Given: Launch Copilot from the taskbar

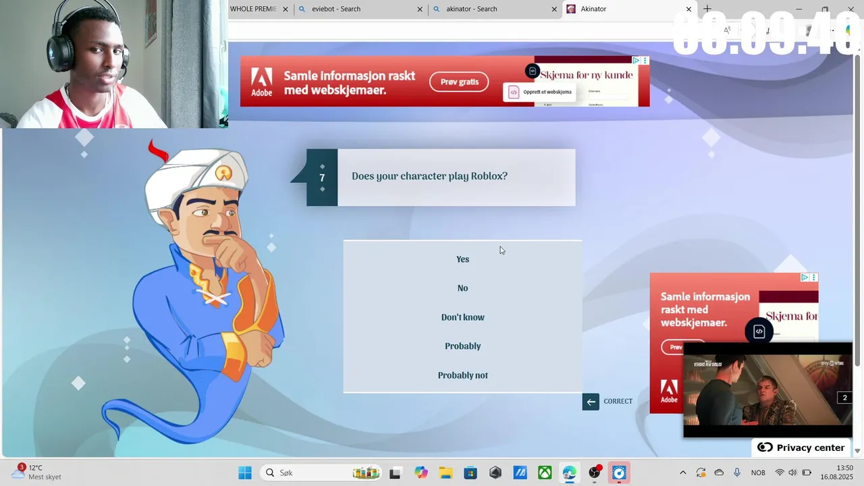Looking at the screenshot, I should point(421,473).
